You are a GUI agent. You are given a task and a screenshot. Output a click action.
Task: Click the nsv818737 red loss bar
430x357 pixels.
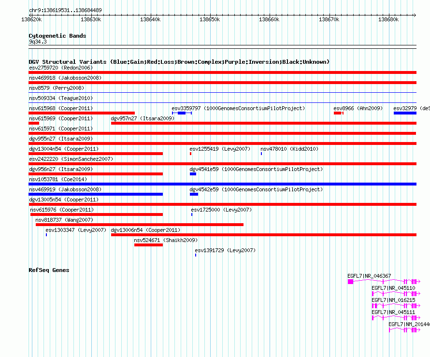pos(140,225)
